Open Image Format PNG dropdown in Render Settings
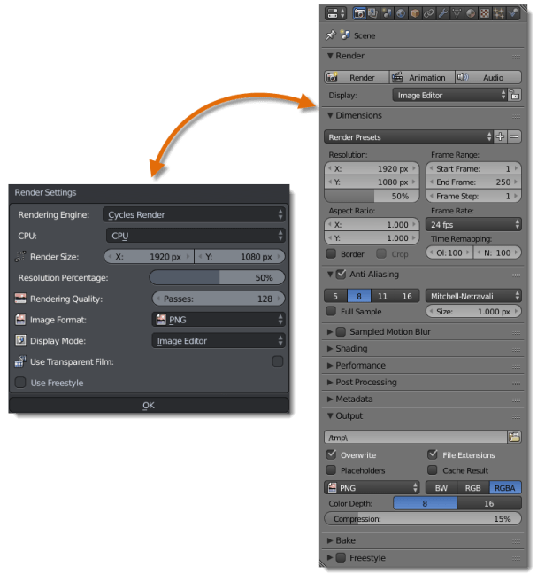 219,319
